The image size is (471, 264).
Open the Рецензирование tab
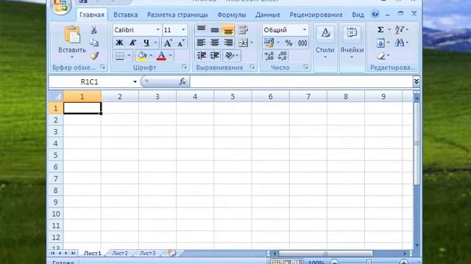316,15
